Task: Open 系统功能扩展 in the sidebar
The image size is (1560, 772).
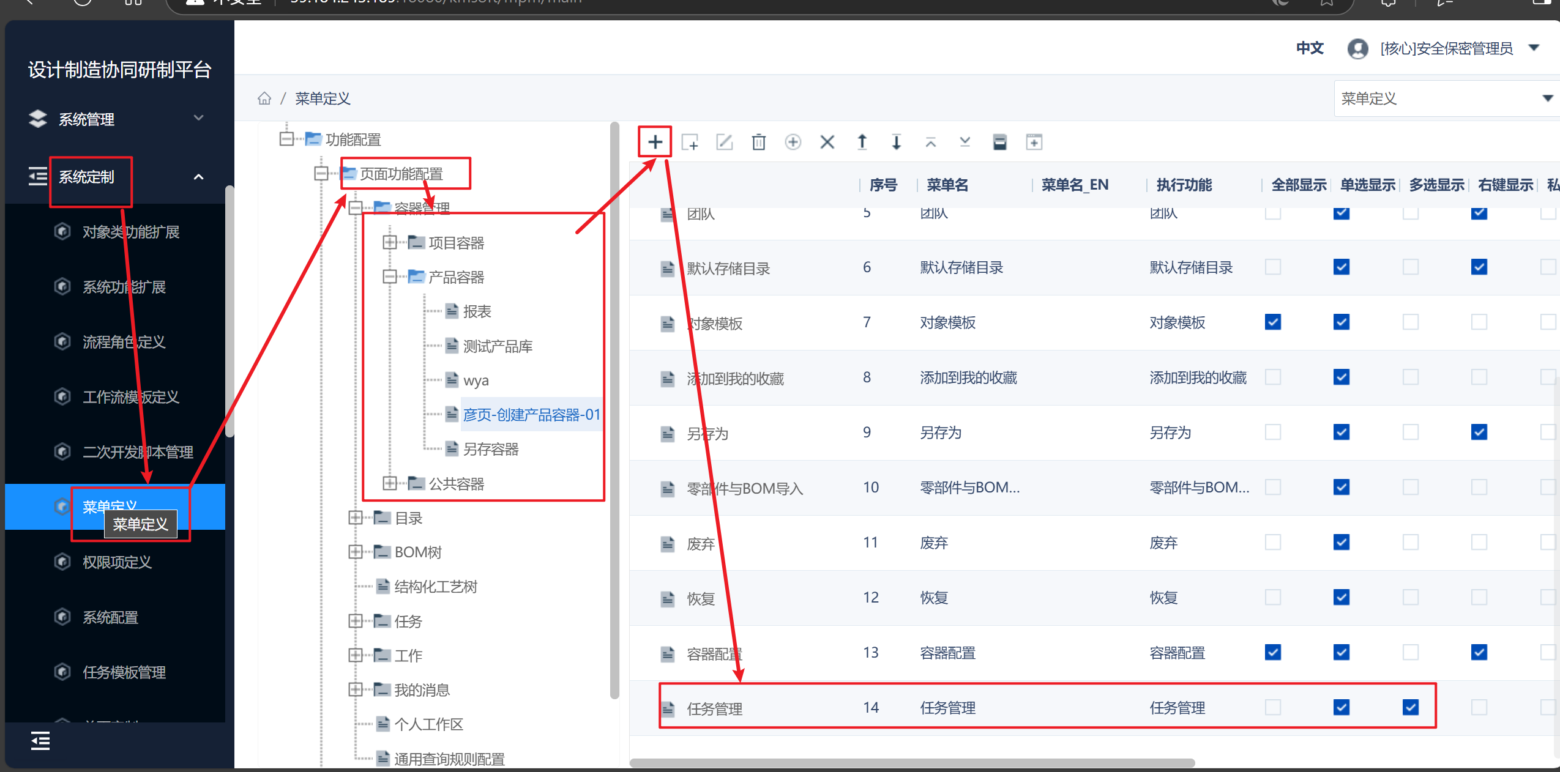Action: coord(124,286)
